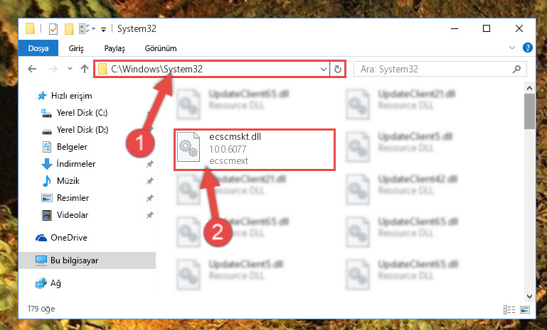Open Customize Quick Access Toolbar dropdown arrow
Screen dimensions: 547x330
tap(103, 30)
